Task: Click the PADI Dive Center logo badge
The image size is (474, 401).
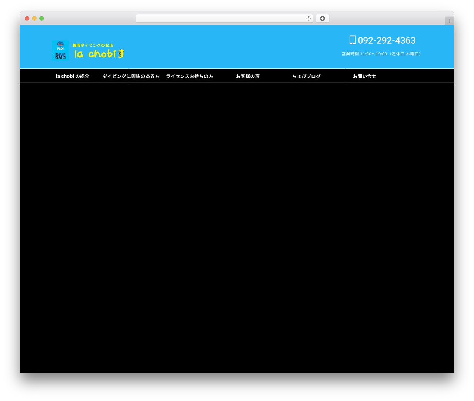Action: click(60, 51)
